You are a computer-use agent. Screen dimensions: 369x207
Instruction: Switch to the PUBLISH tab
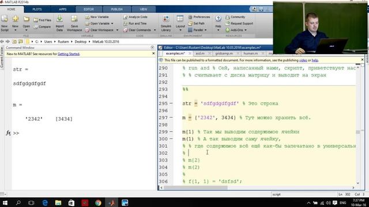click(116, 9)
